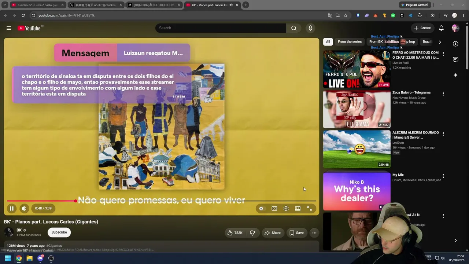This screenshot has height=264, width=469.
Task: Open the FERRO 4 live stream thumbnail
Action: point(357,69)
